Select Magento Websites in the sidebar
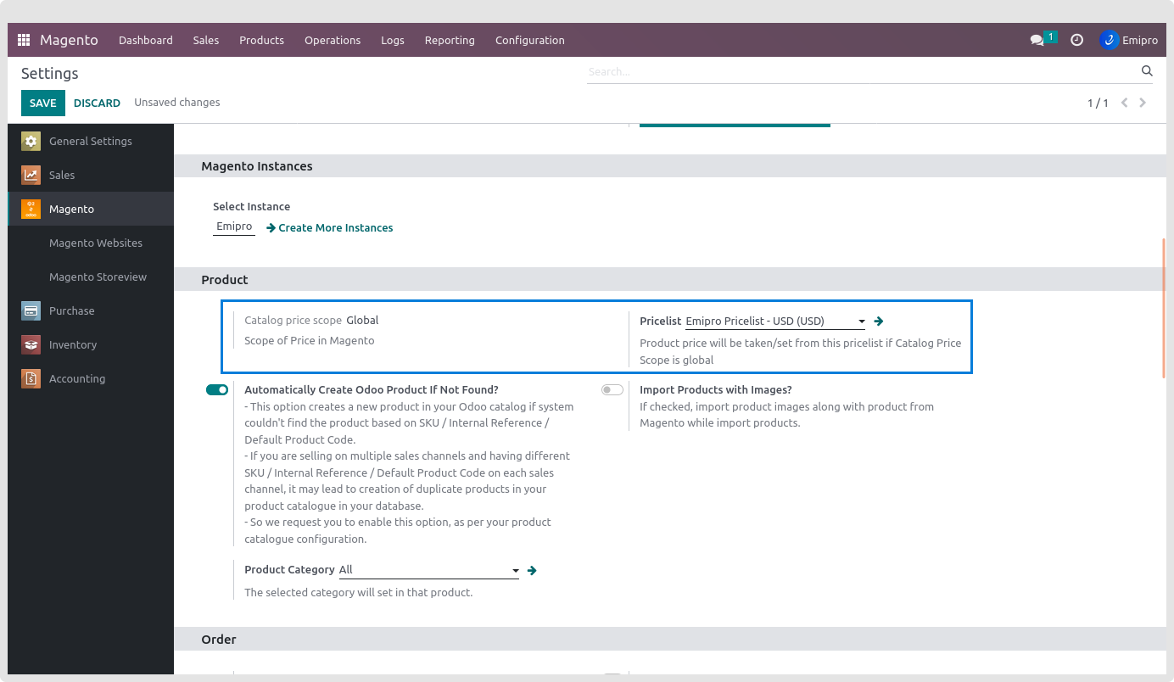The height and width of the screenshot is (682, 1174). tap(96, 243)
